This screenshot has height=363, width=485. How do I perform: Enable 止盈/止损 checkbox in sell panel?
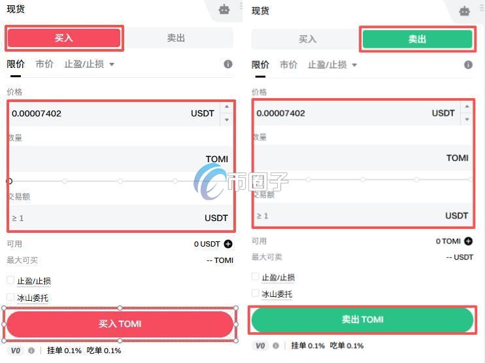tap(255, 277)
